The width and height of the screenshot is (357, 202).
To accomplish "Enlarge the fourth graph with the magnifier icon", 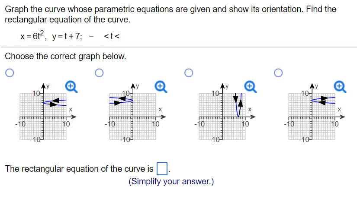I will 340,87.
